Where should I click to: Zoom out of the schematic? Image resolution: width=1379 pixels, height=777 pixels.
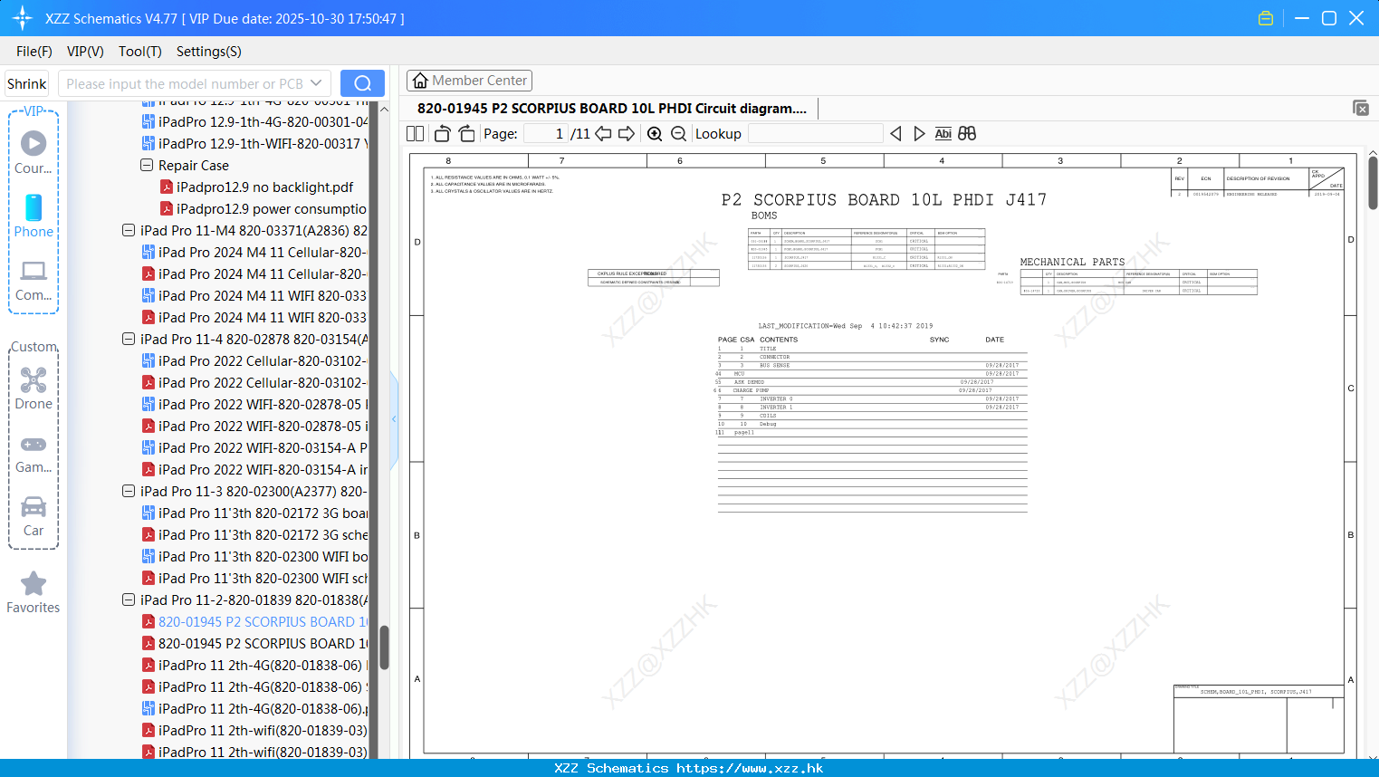point(678,133)
